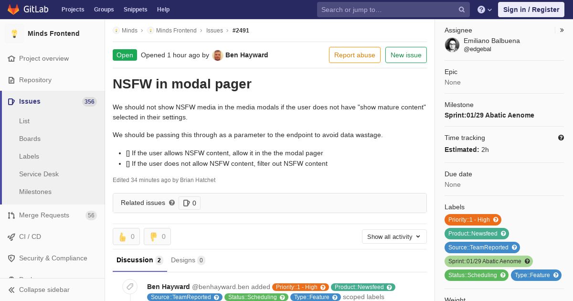Open the Boards sidebar item
The image size is (573, 301).
click(x=30, y=139)
